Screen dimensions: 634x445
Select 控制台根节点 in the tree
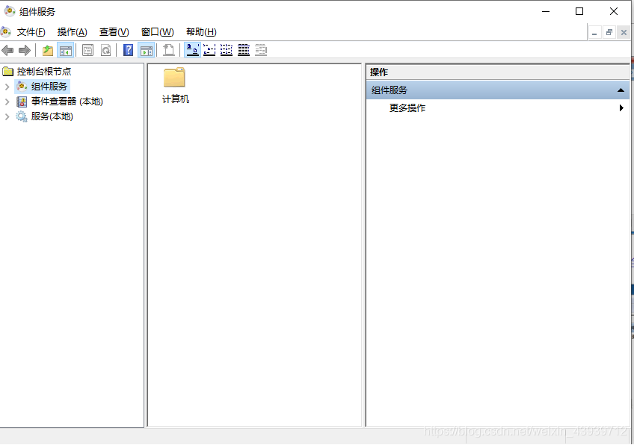44,72
